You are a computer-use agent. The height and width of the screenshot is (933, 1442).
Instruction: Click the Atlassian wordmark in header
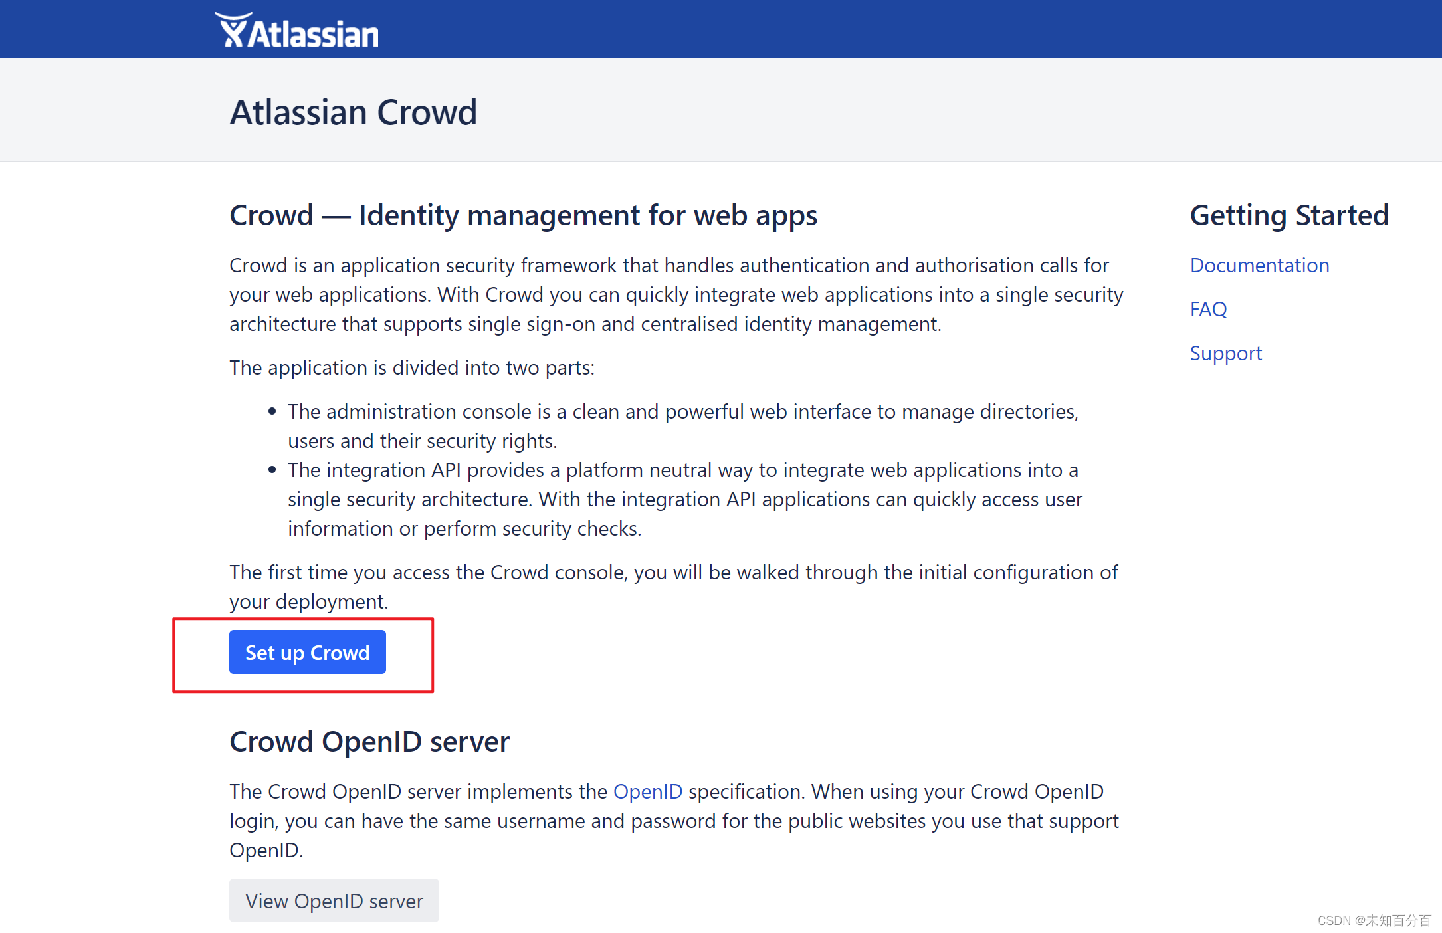coord(312,30)
